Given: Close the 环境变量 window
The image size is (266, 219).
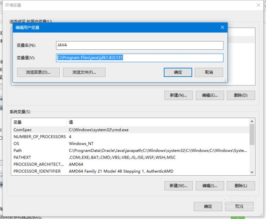Looking at the screenshot, I should coord(258,5).
